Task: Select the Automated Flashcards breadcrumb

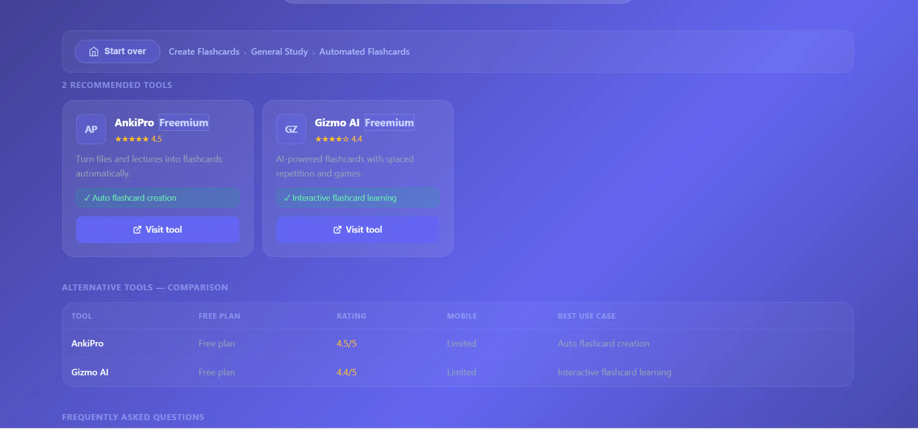Action: pos(364,52)
